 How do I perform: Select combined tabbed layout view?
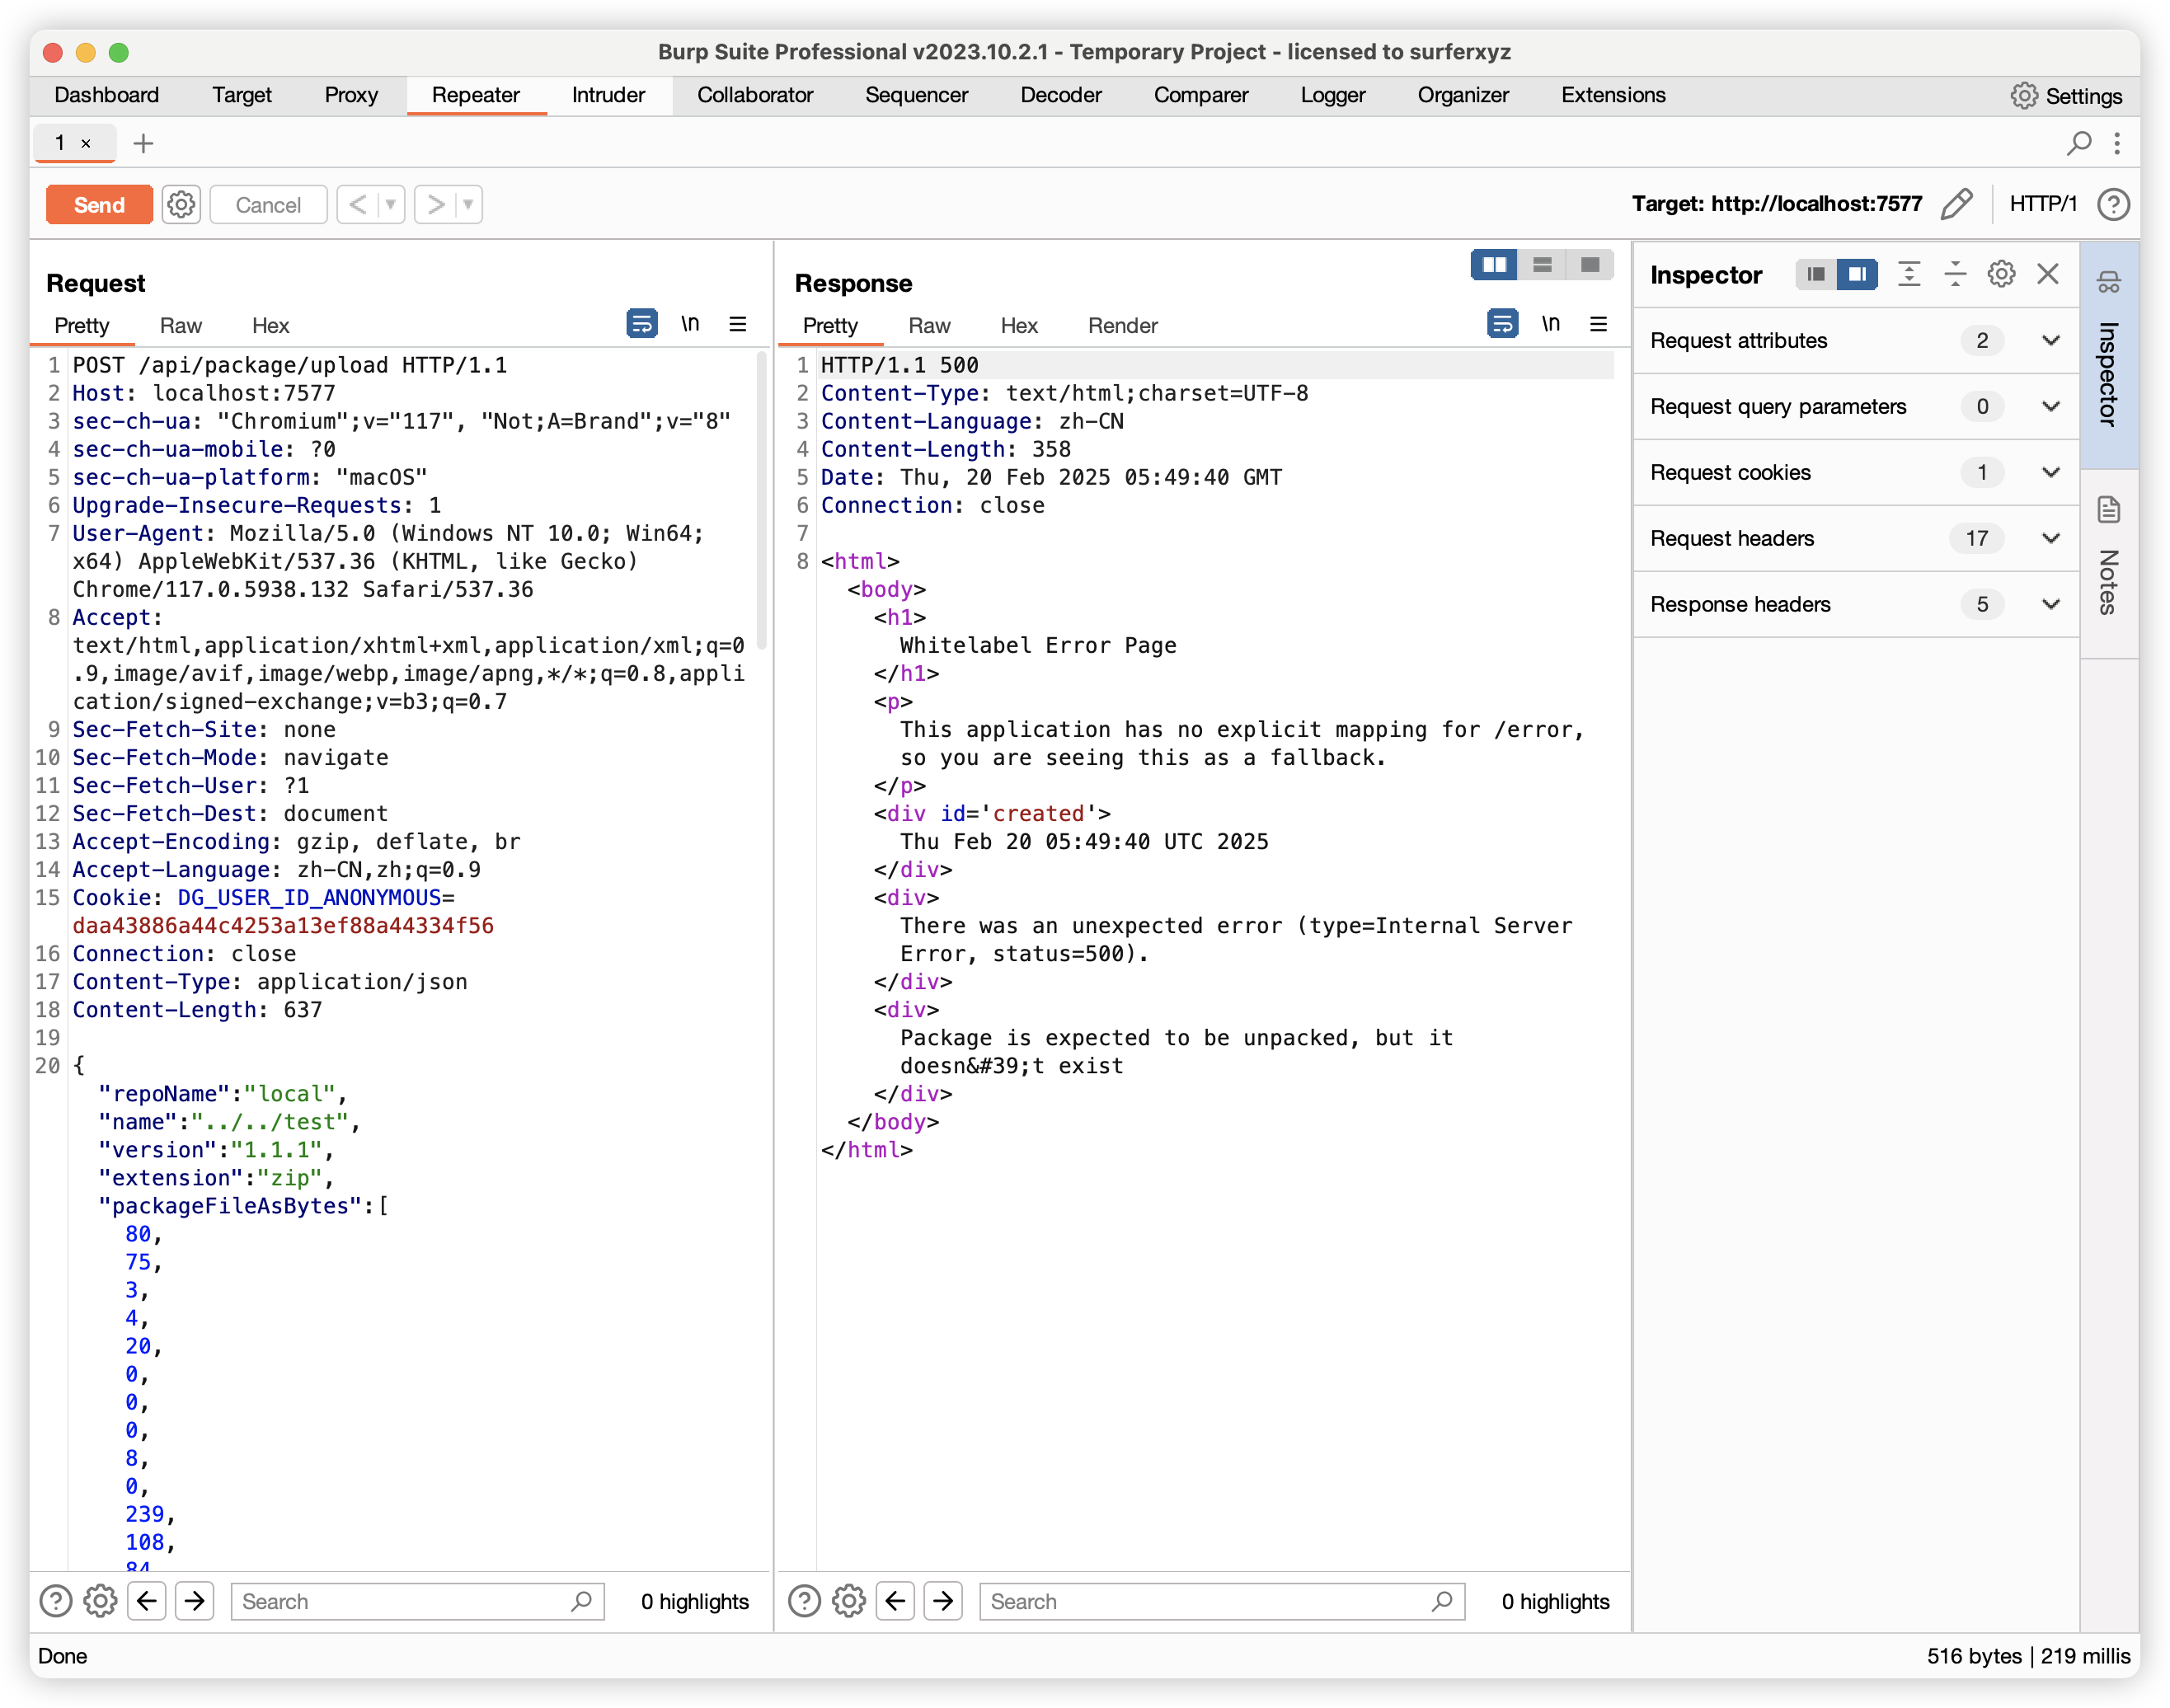[x=1589, y=265]
